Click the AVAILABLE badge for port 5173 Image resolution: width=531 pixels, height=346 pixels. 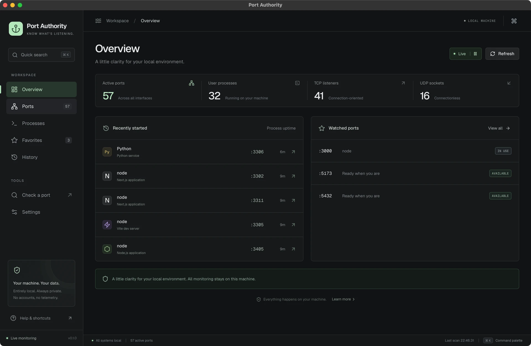click(x=500, y=173)
